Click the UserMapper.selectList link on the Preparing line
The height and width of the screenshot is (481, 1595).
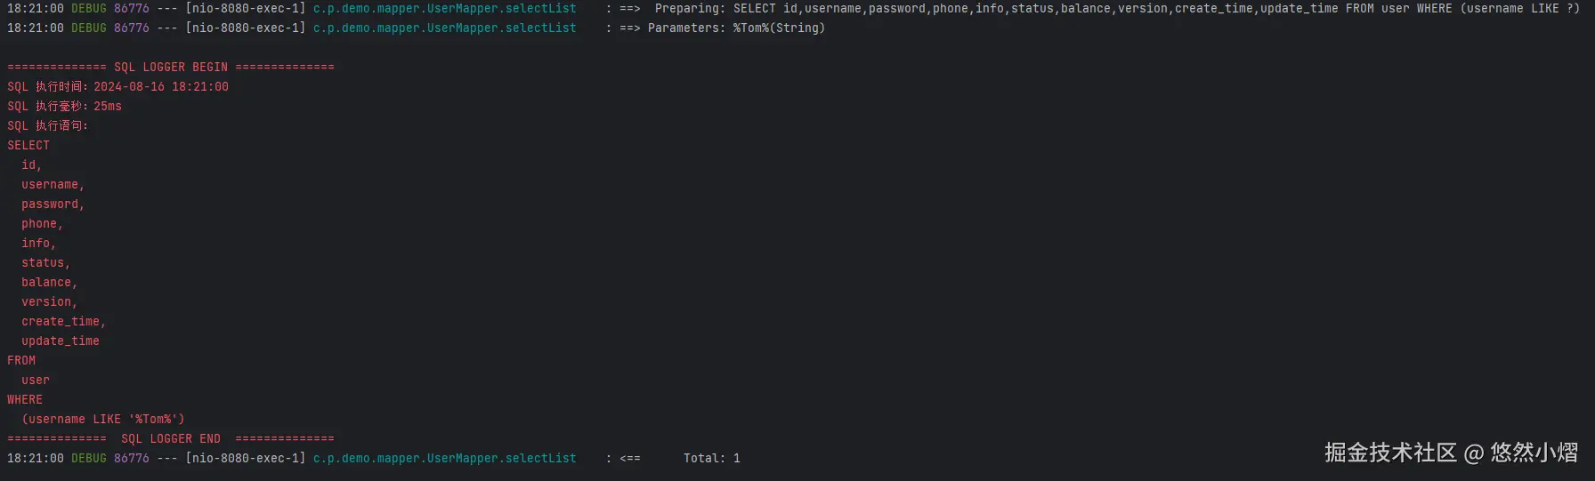444,8
